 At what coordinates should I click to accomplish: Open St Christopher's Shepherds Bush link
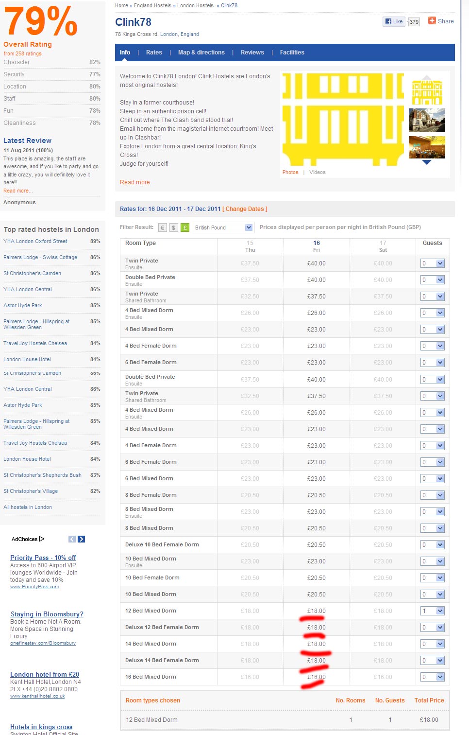42,475
